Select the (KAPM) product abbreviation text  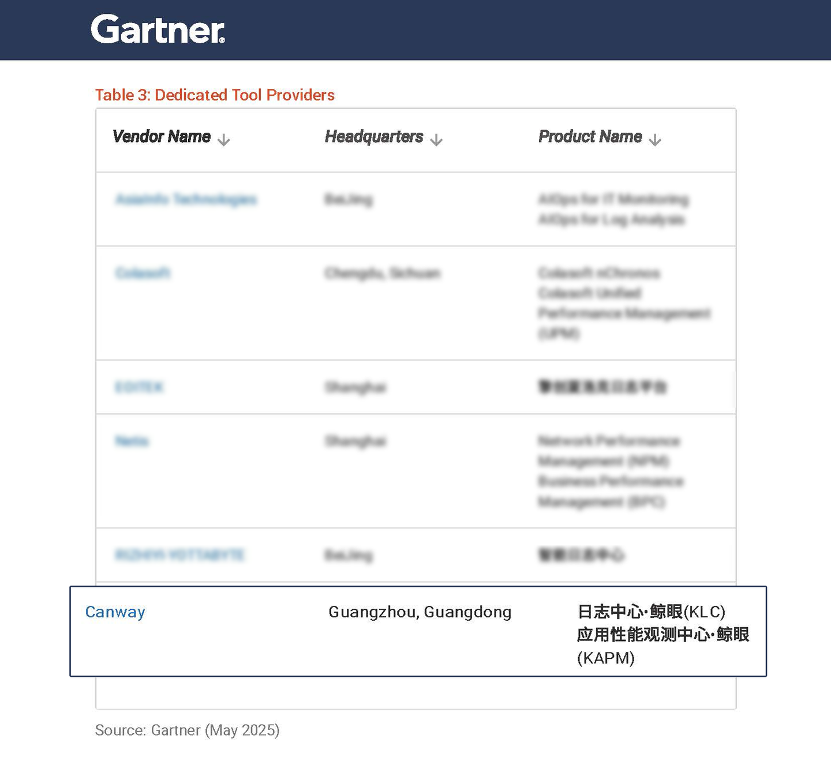pos(606,658)
